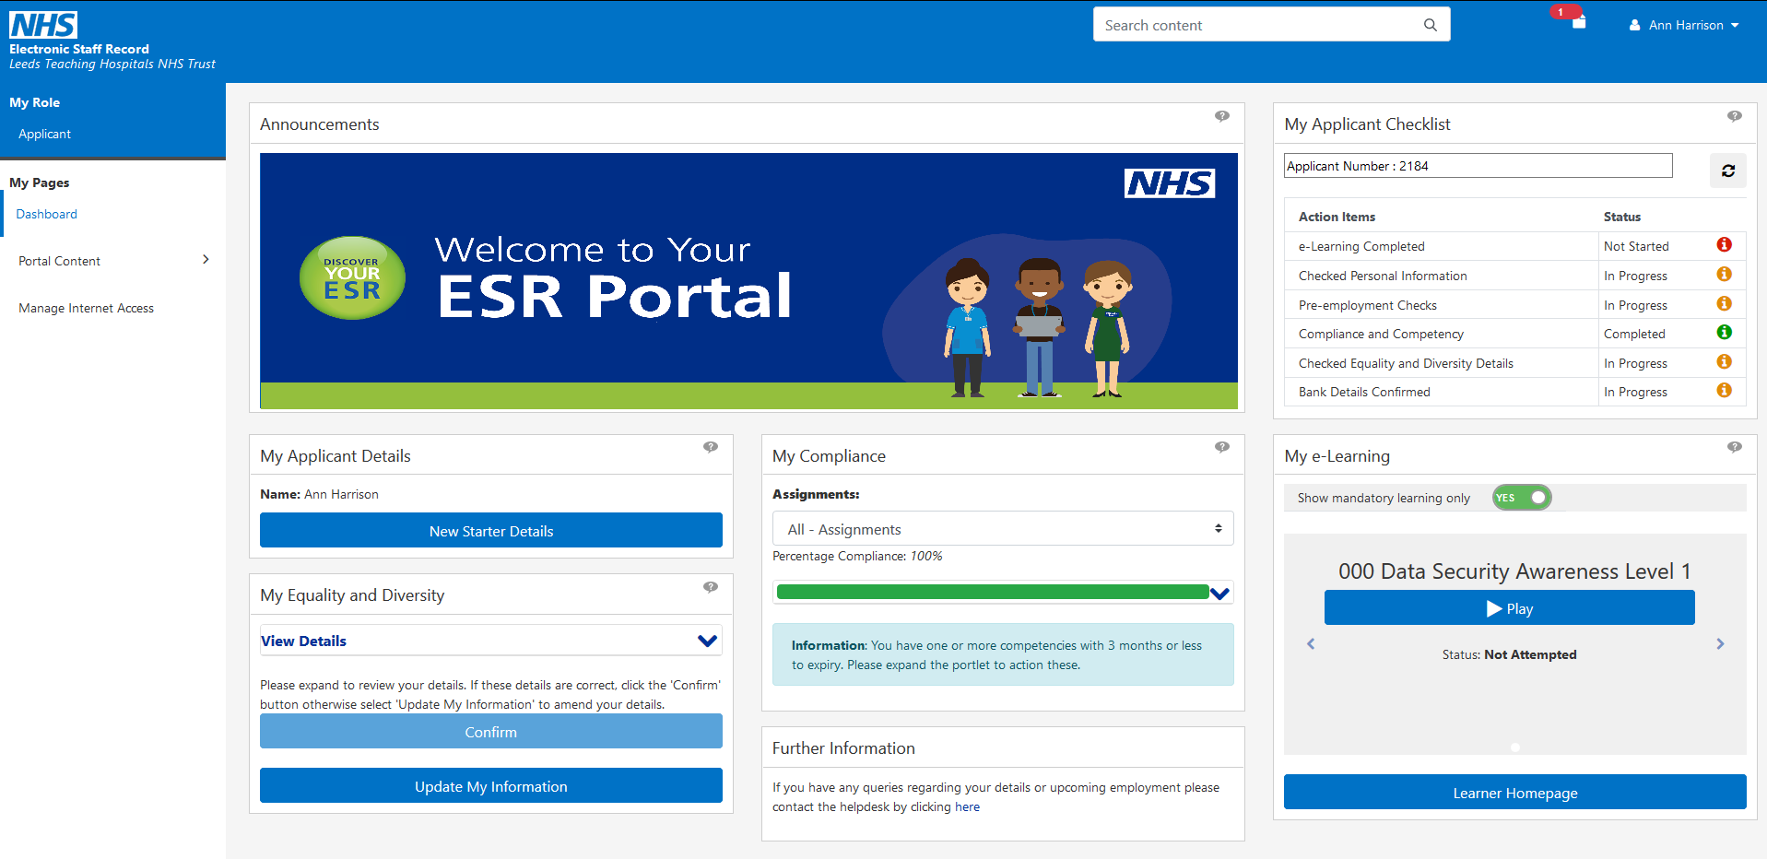Click the 000 Data Security Awareness Level 1 title
1767x859 pixels.
[x=1514, y=571]
